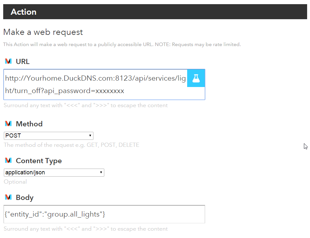Click the Method field label

[29, 124]
